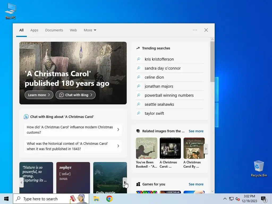This screenshot has height=204, width=272.
Task: Search trending sandra day o'connor
Action: pos(170,68)
